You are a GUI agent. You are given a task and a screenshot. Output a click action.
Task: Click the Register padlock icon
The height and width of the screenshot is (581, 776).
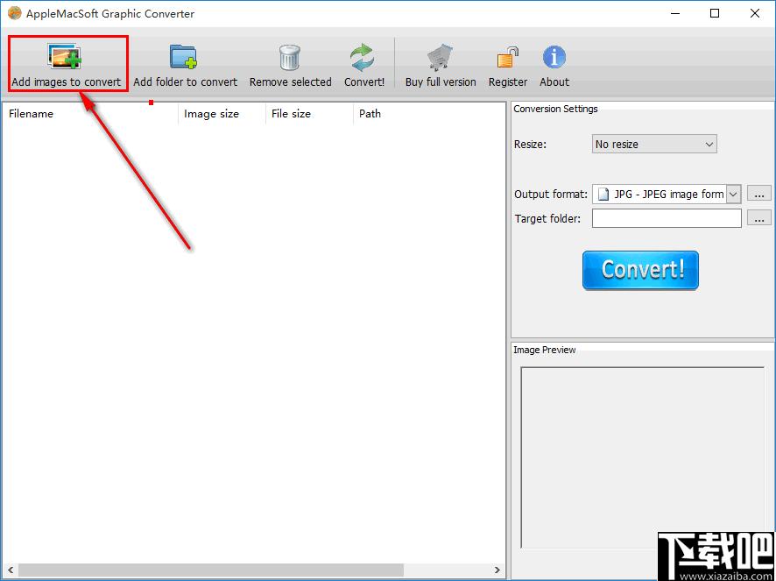508,58
